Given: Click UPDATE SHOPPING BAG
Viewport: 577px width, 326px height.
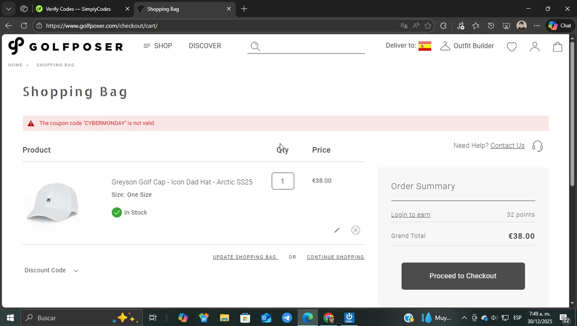Looking at the screenshot, I should [245, 257].
